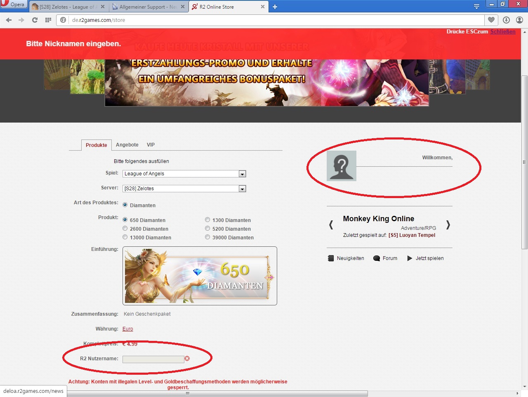
Task: Select the 39000 Diamanten radio option
Action: (207, 237)
